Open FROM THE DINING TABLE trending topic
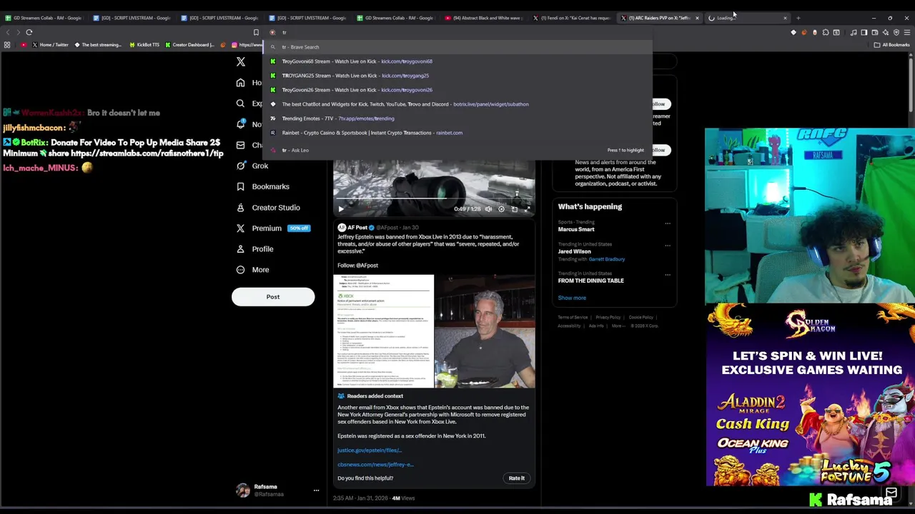Image resolution: width=915 pixels, height=514 pixels. [x=590, y=281]
